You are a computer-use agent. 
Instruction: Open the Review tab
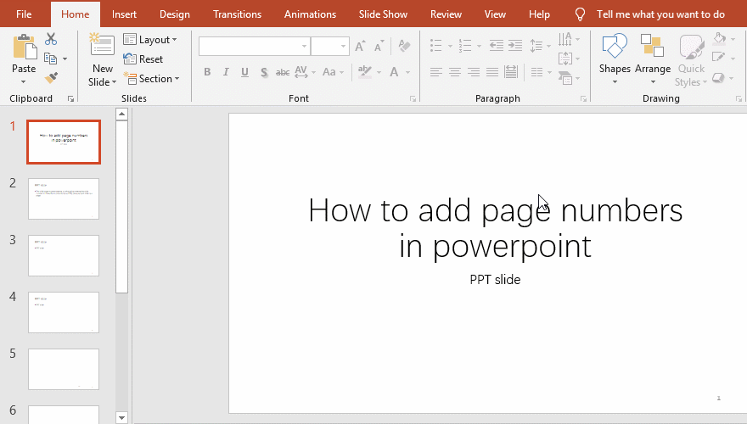point(446,14)
